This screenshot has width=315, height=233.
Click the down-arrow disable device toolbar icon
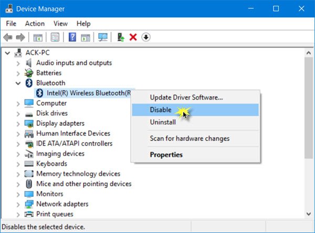point(146,37)
